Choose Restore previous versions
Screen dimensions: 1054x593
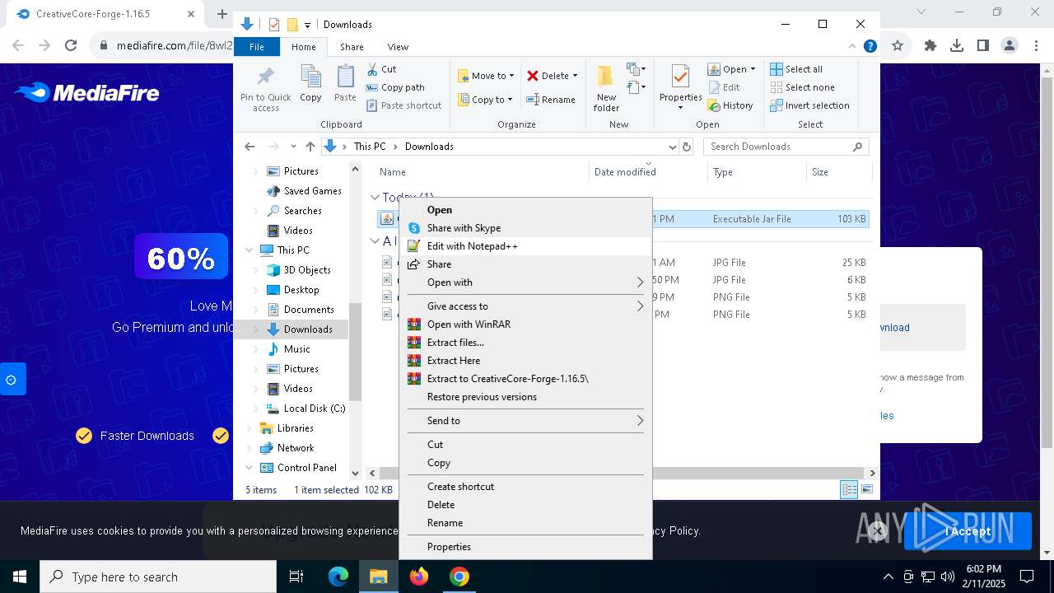click(x=525, y=397)
